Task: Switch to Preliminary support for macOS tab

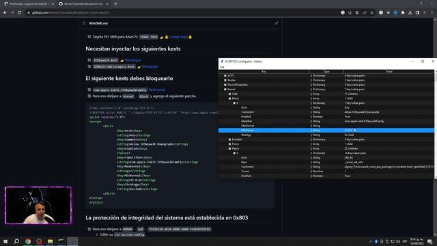Action: (x=28, y=4)
